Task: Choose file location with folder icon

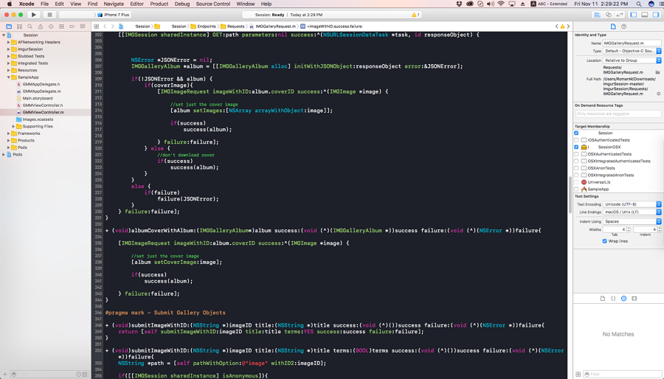Action: click(x=657, y=72)
